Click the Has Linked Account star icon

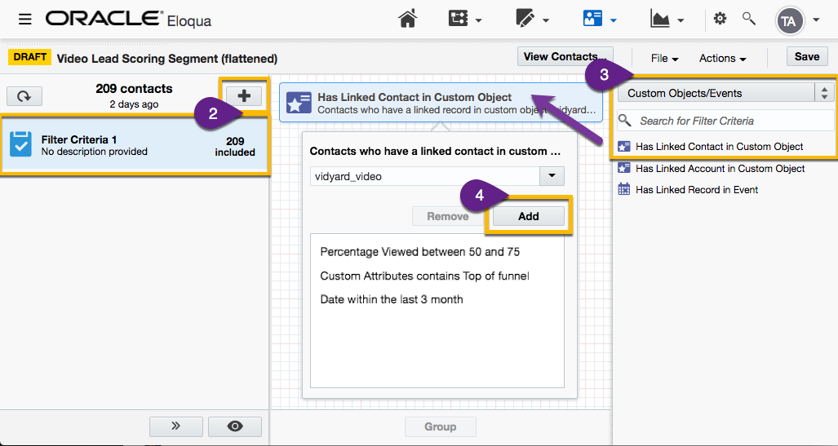pyautogui.click(x=623, y=168)
